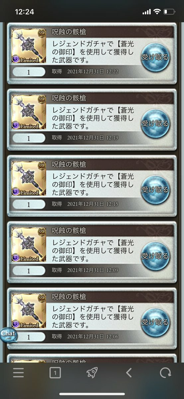Tap 受け取る for the 12:06 item

click(x=155, y=322)
